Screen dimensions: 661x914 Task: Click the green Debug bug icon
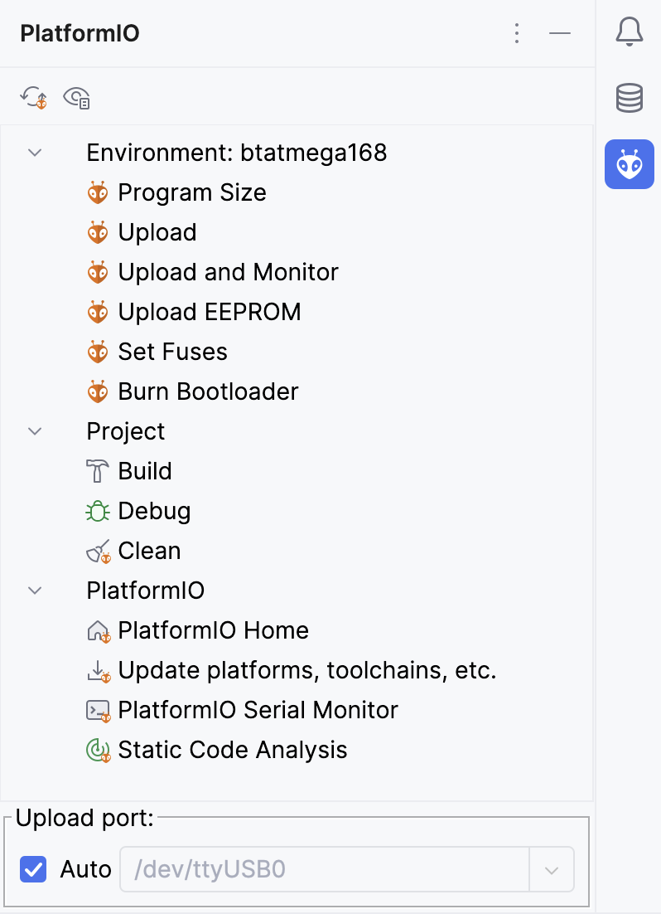[98, 511]
